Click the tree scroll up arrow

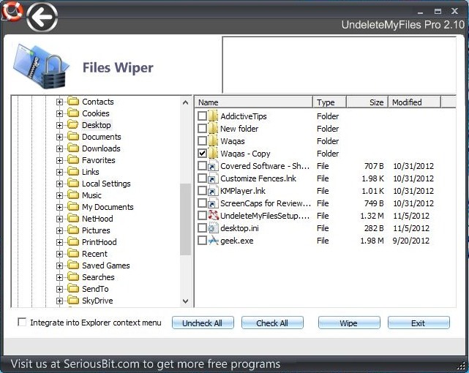(185, 102)
